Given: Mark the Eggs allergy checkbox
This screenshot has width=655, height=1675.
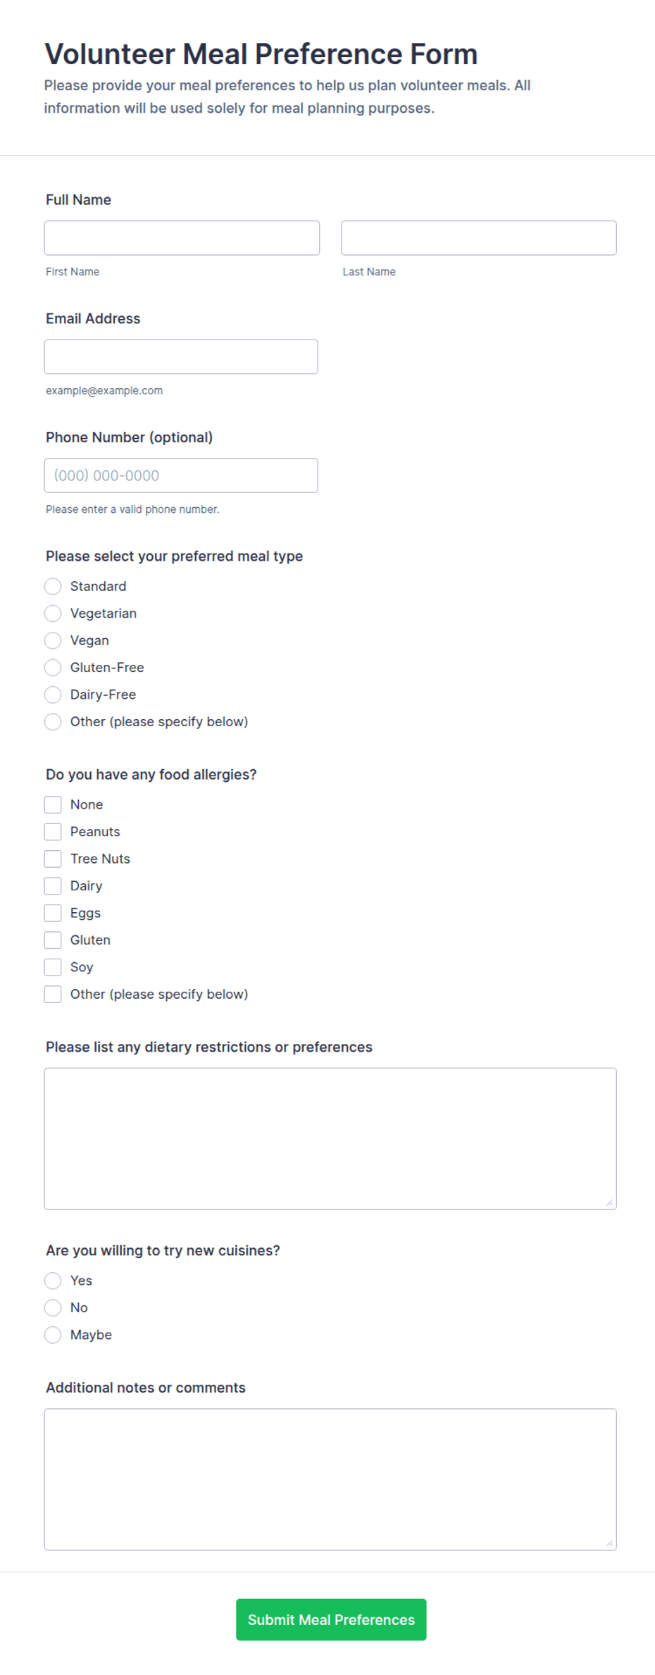Looking at the screenshot, I should click(x=53, y=913).
